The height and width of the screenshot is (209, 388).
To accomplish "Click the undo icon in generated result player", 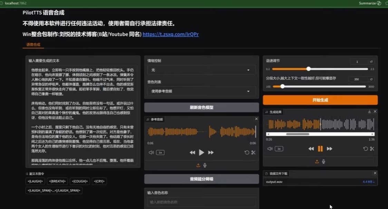I will click(x=365, y=149).
